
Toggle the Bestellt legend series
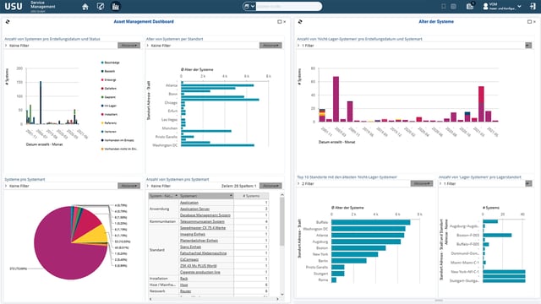pyautogui.click(x=108, y=71)
